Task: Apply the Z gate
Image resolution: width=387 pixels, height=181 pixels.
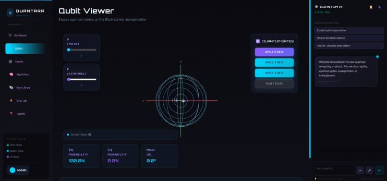Action: coord(274,73)
